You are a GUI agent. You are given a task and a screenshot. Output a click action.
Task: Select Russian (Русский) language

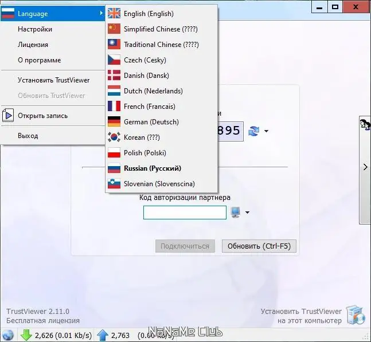click(x=161, y=168)
